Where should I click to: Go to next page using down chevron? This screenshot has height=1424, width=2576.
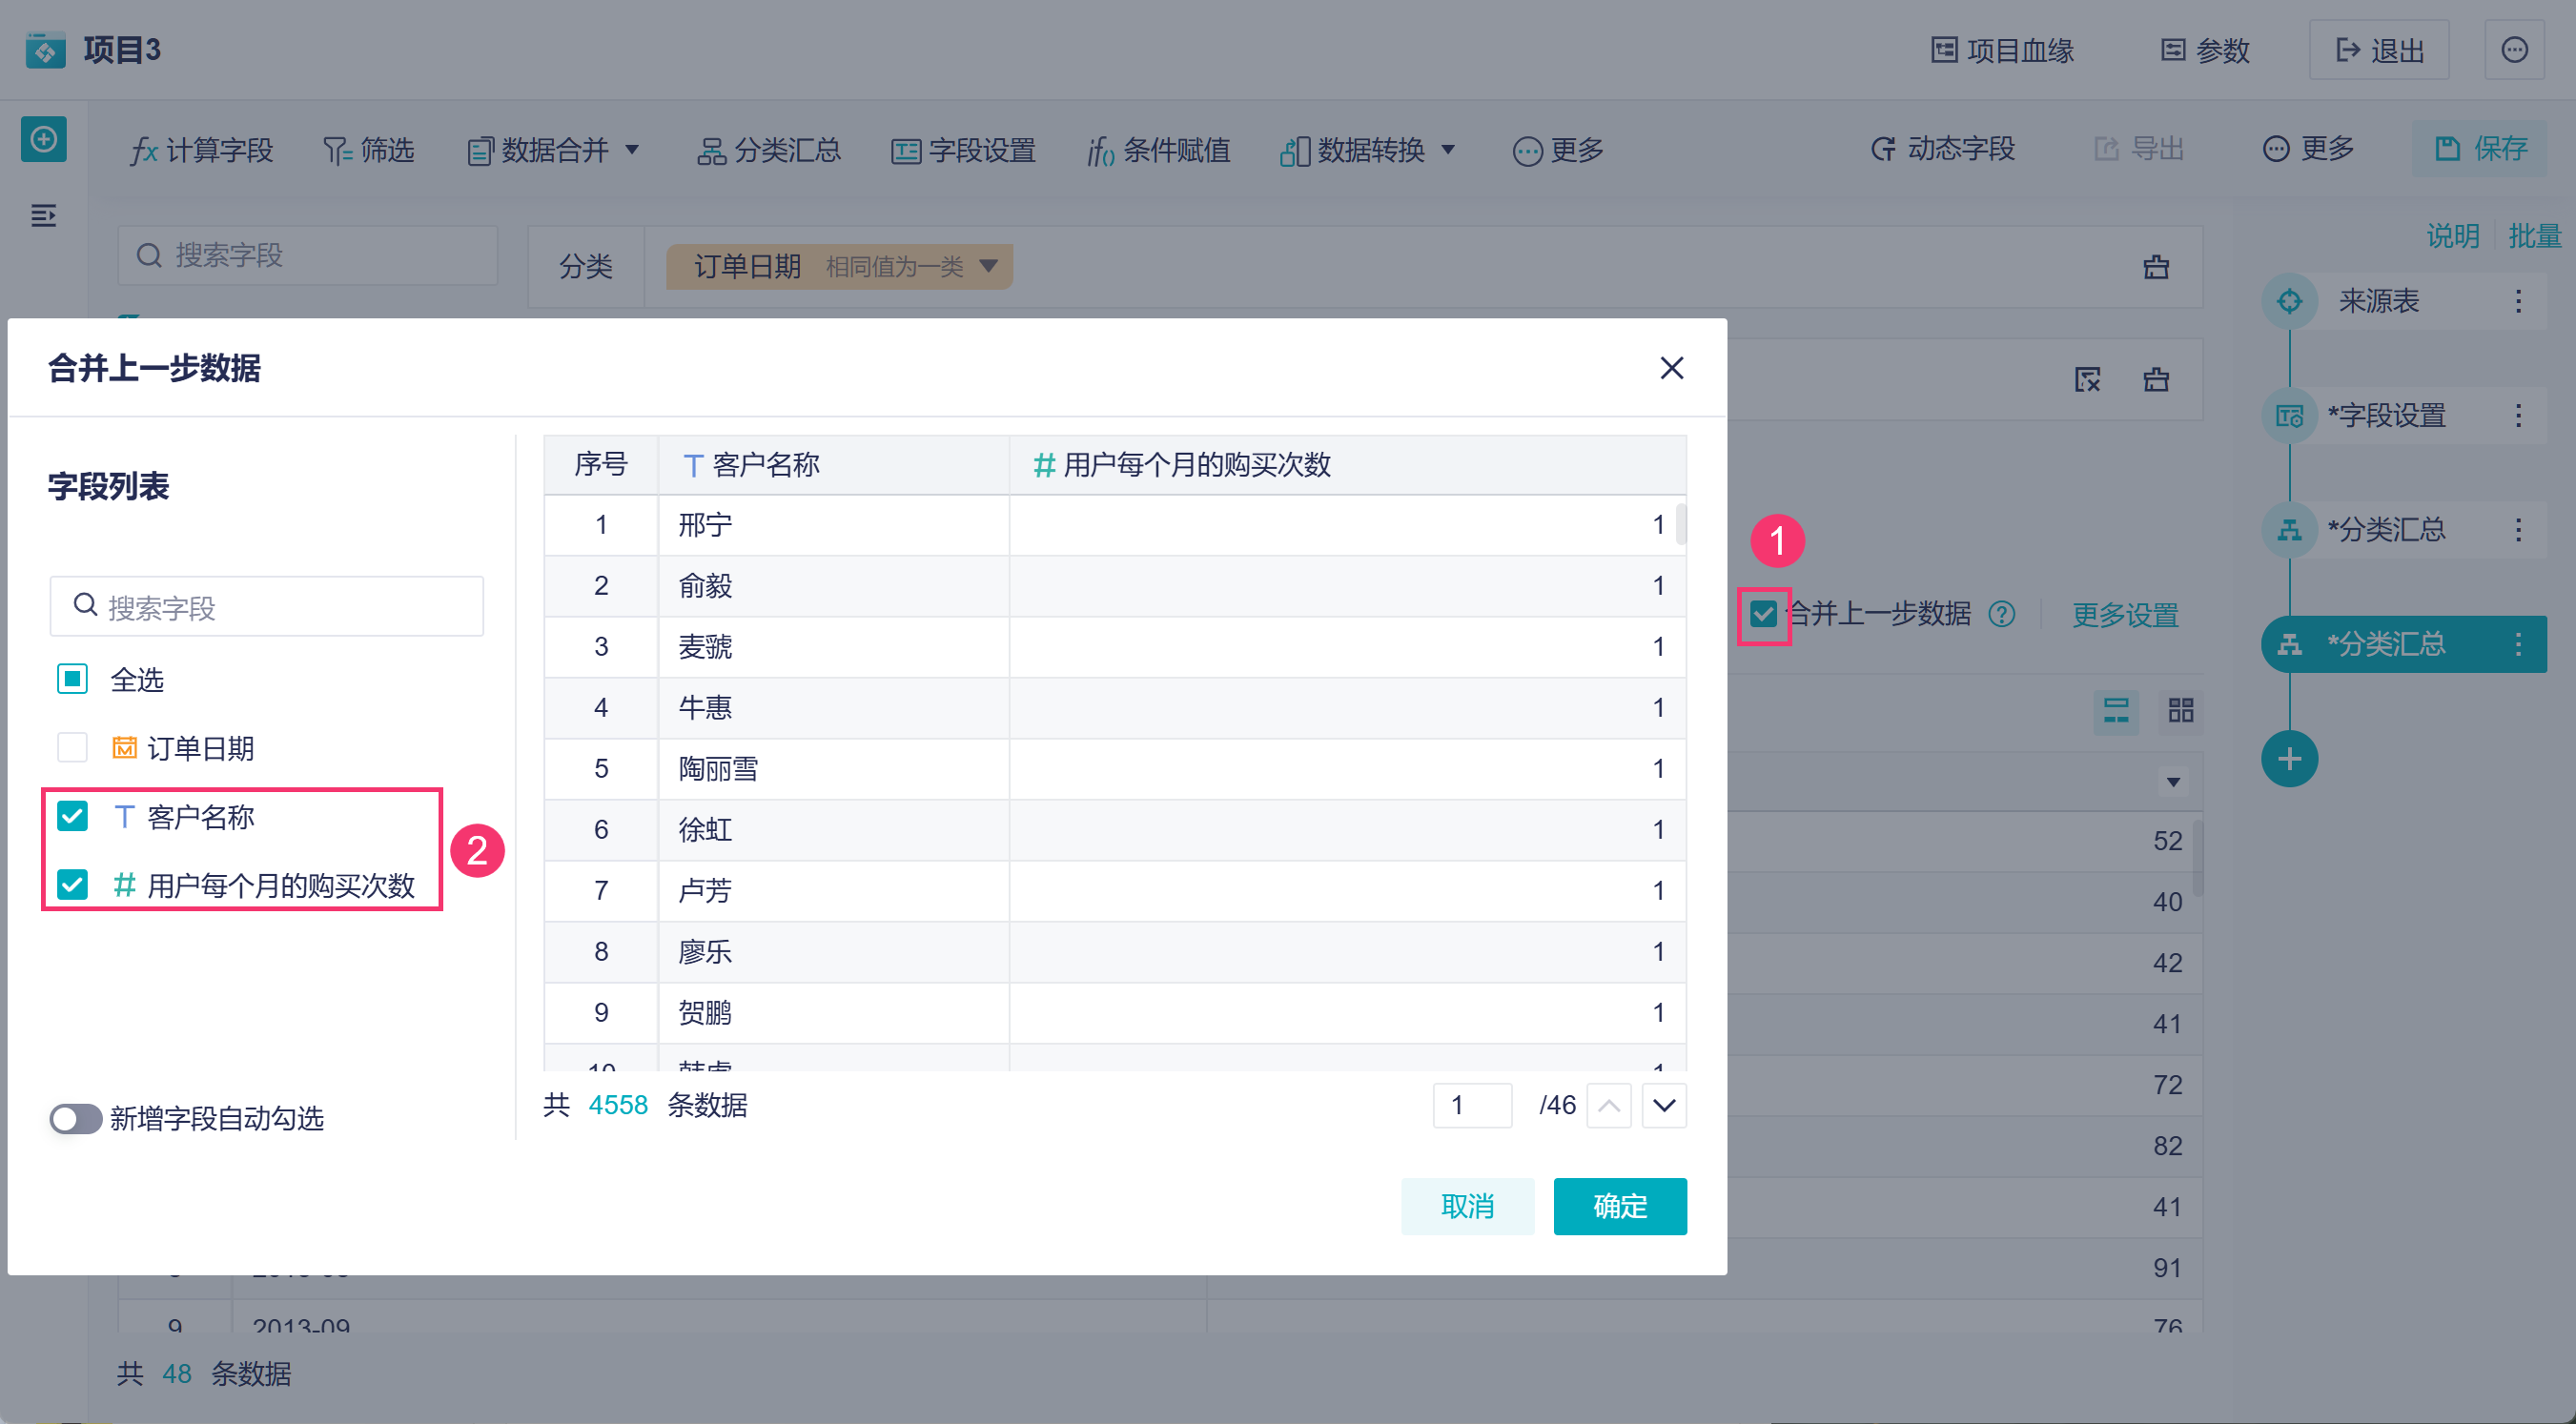tap(1664, 1105)
